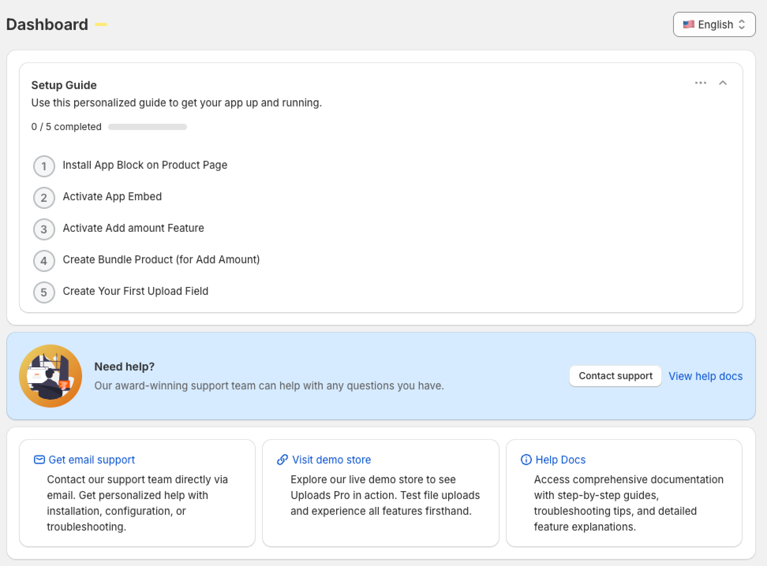This screenshot has width=767, height=566.
Task: Click the envelope email support icon
Action: pyautogui.click(x=39, y=460)
